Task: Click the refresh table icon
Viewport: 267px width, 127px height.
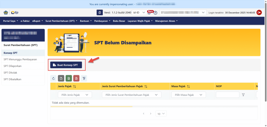Action: [53, 78]
